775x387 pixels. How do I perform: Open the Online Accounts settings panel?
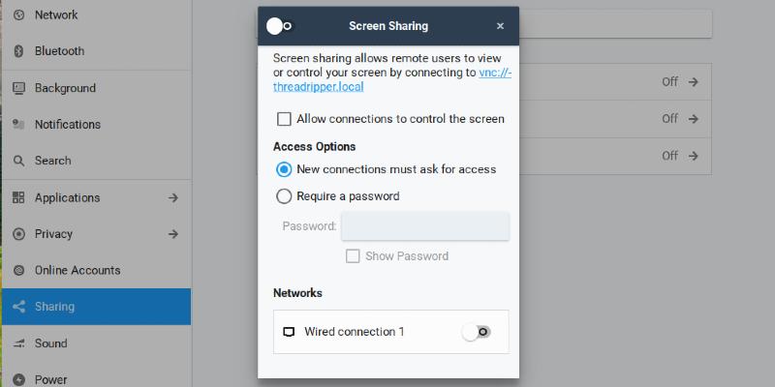[x=77, y=270]
